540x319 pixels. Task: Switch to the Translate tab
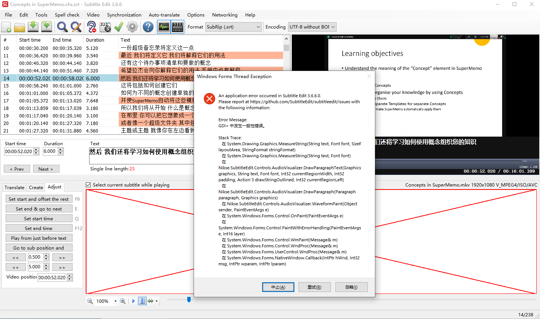click(14, 187)
